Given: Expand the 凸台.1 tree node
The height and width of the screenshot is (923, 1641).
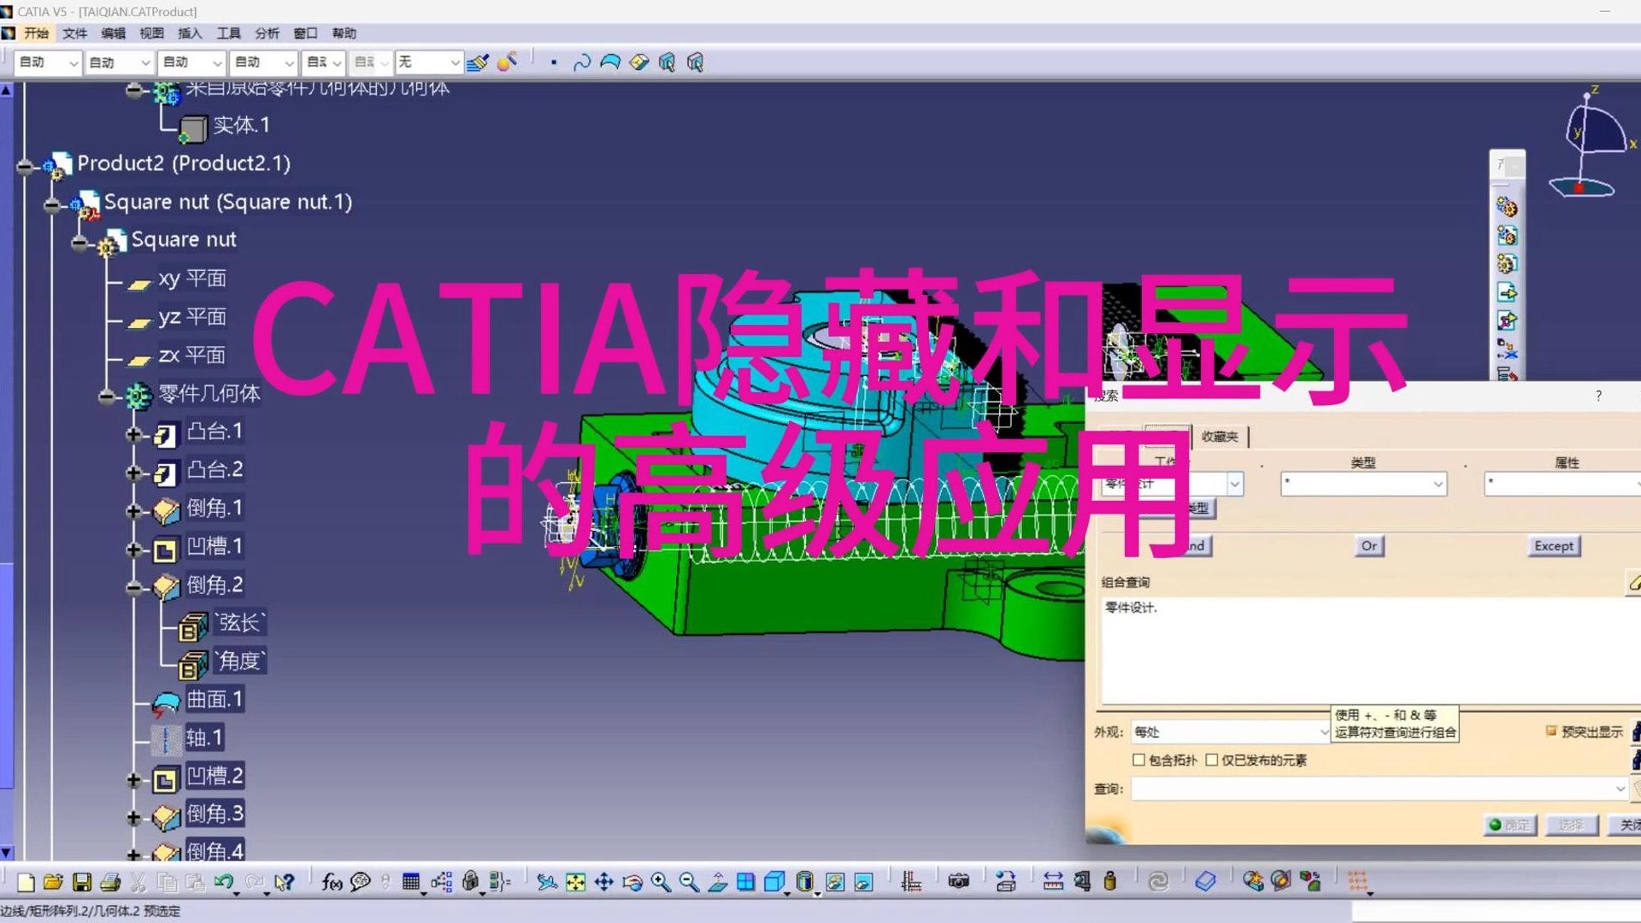Looking at the screenshot, I should coord(134,434).
